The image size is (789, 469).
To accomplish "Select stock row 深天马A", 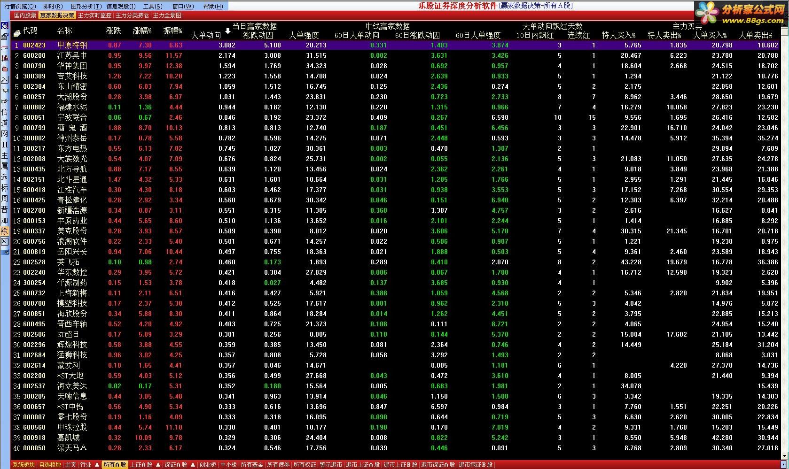I will point(395,448).
